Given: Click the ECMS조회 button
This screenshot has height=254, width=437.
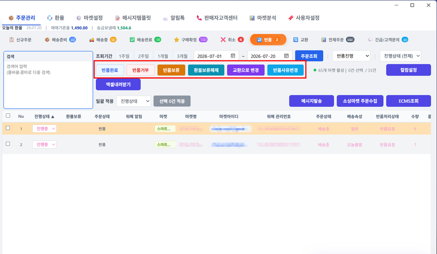Looking at the screenshot, I should click(408, 101).
